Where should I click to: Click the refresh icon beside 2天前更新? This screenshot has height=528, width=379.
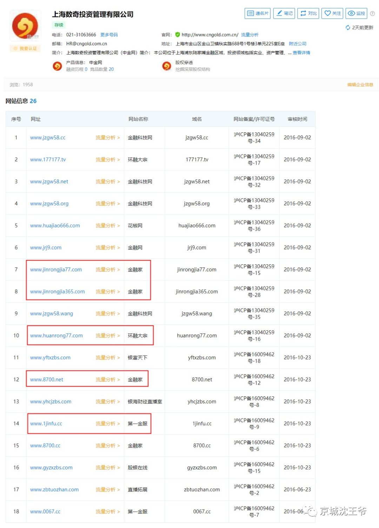[348, 28]
